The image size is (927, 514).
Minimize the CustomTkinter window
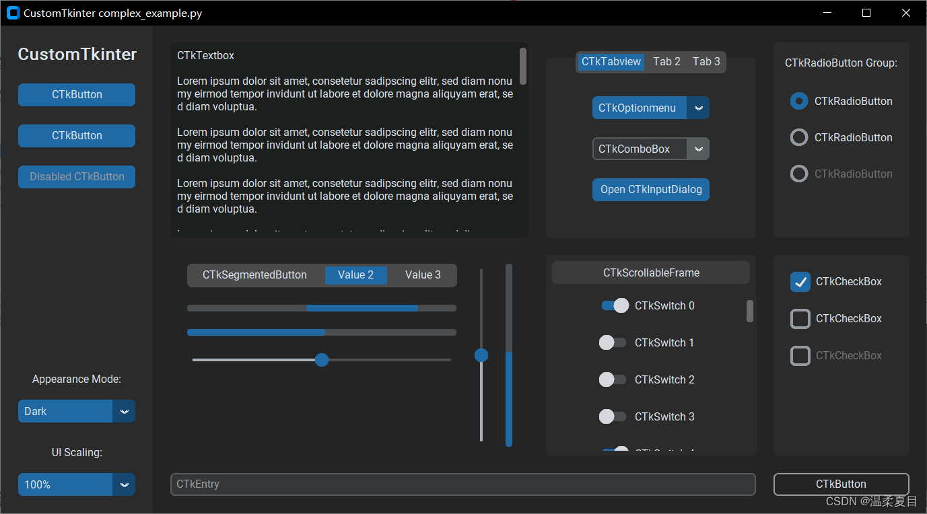[827, 13]
